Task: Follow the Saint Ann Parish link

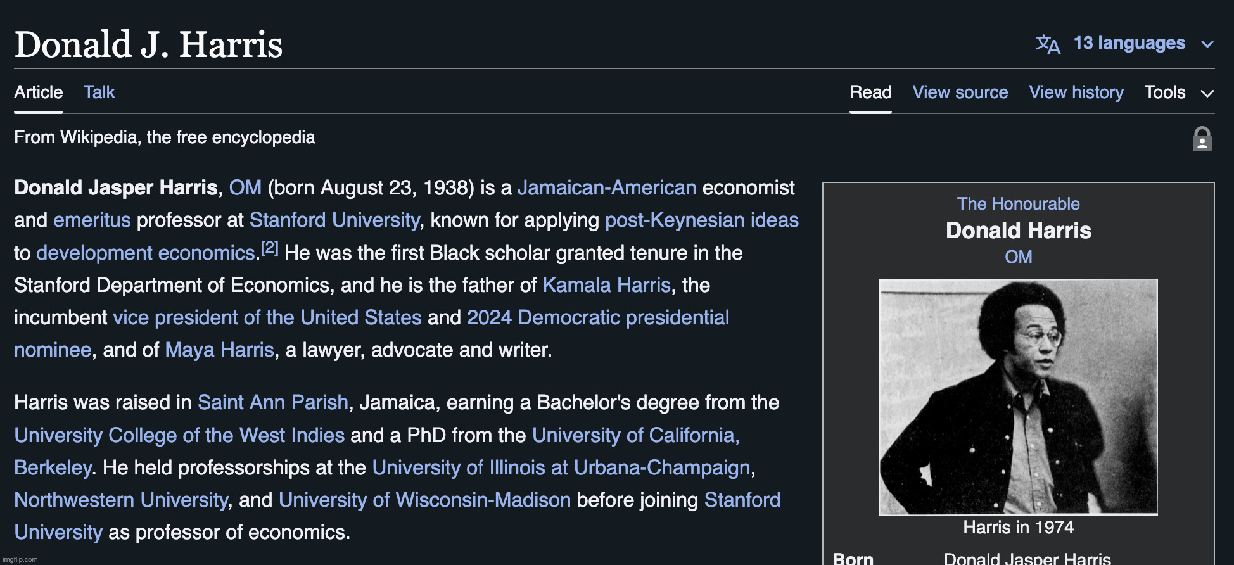Action: (x=273, y=402)
